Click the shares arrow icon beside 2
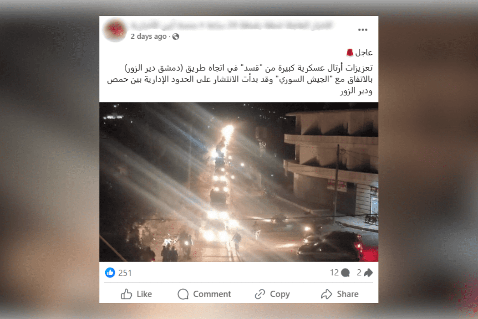This screenshot has width=478, height=319. pos(368,273)
